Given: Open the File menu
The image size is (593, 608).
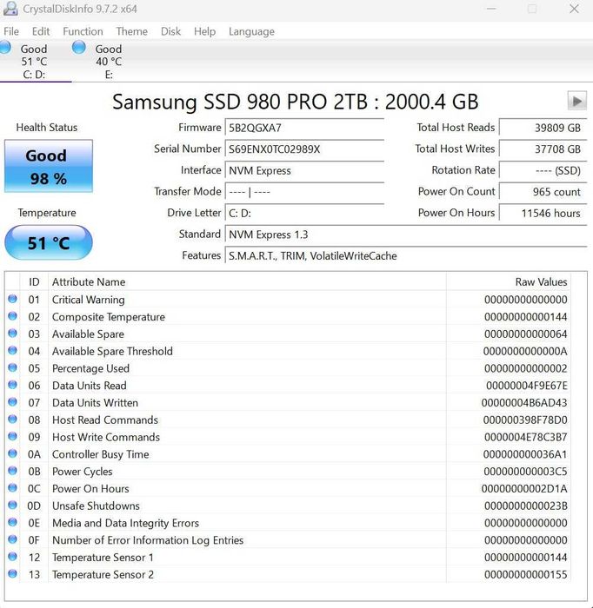Looking at the screenshot, I should (11, 31).
